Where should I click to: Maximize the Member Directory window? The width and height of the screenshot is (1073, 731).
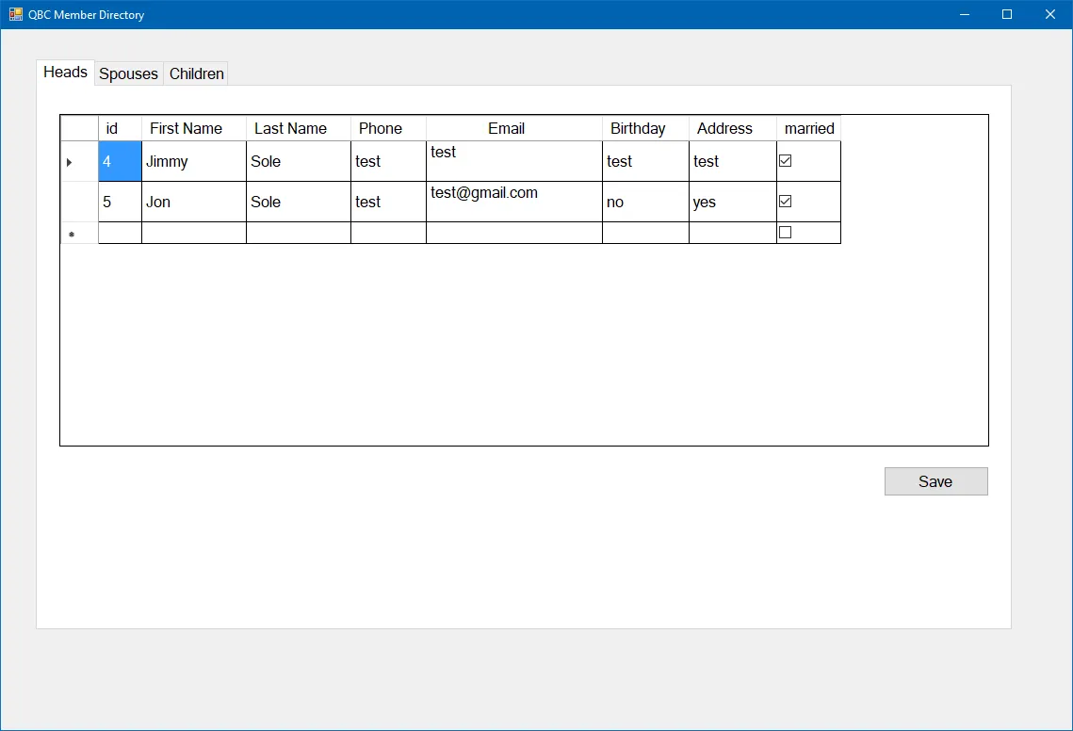pos(1007,14)
